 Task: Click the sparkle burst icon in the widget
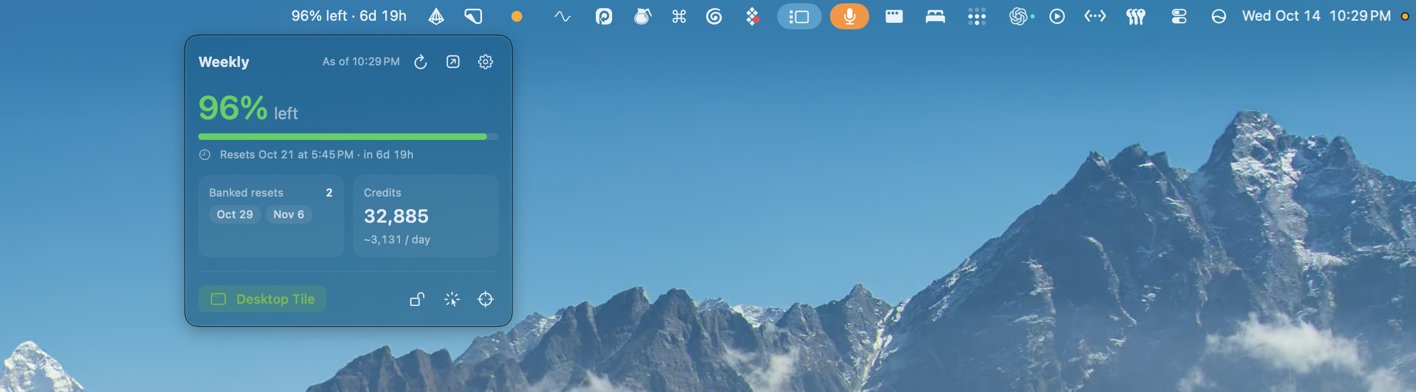coord(452,299)
